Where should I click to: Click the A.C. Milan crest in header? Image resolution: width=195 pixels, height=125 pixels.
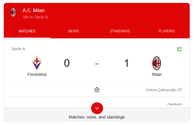click(x=13, y=12)
